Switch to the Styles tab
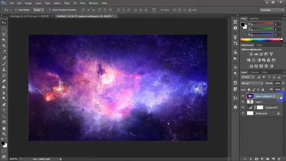 pyautogui.click(x=259, y=45)
